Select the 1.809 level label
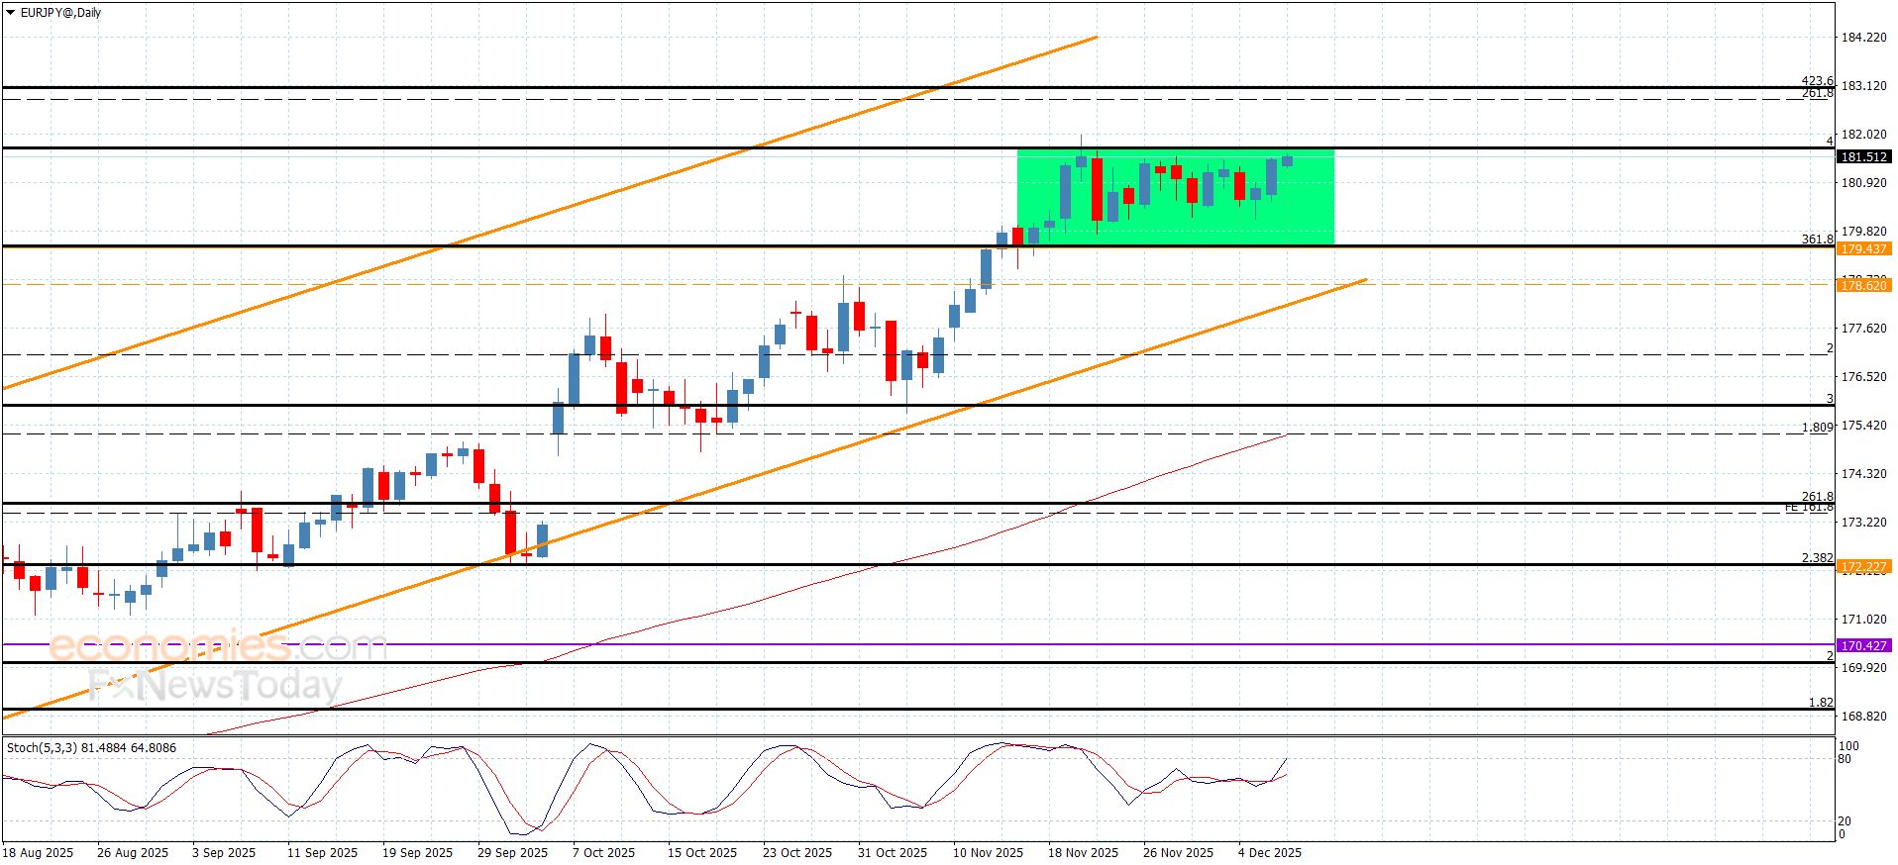Viewport: 1898px width, 865px height. 1817,428
